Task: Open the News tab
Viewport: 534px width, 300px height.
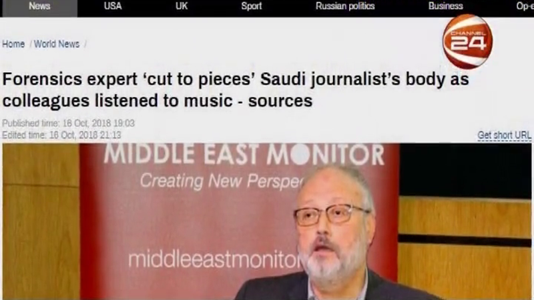Action: [39, 6]
